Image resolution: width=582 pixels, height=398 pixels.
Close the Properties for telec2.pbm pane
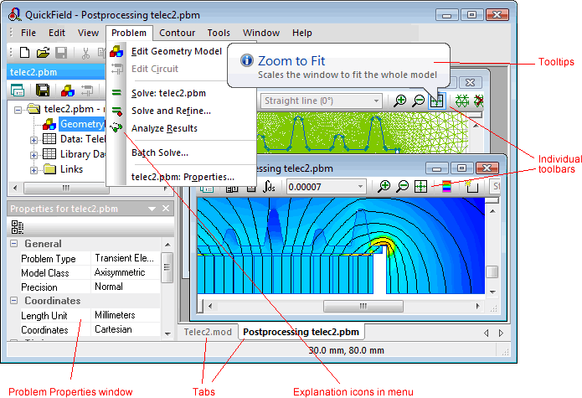tap(166, 209)
